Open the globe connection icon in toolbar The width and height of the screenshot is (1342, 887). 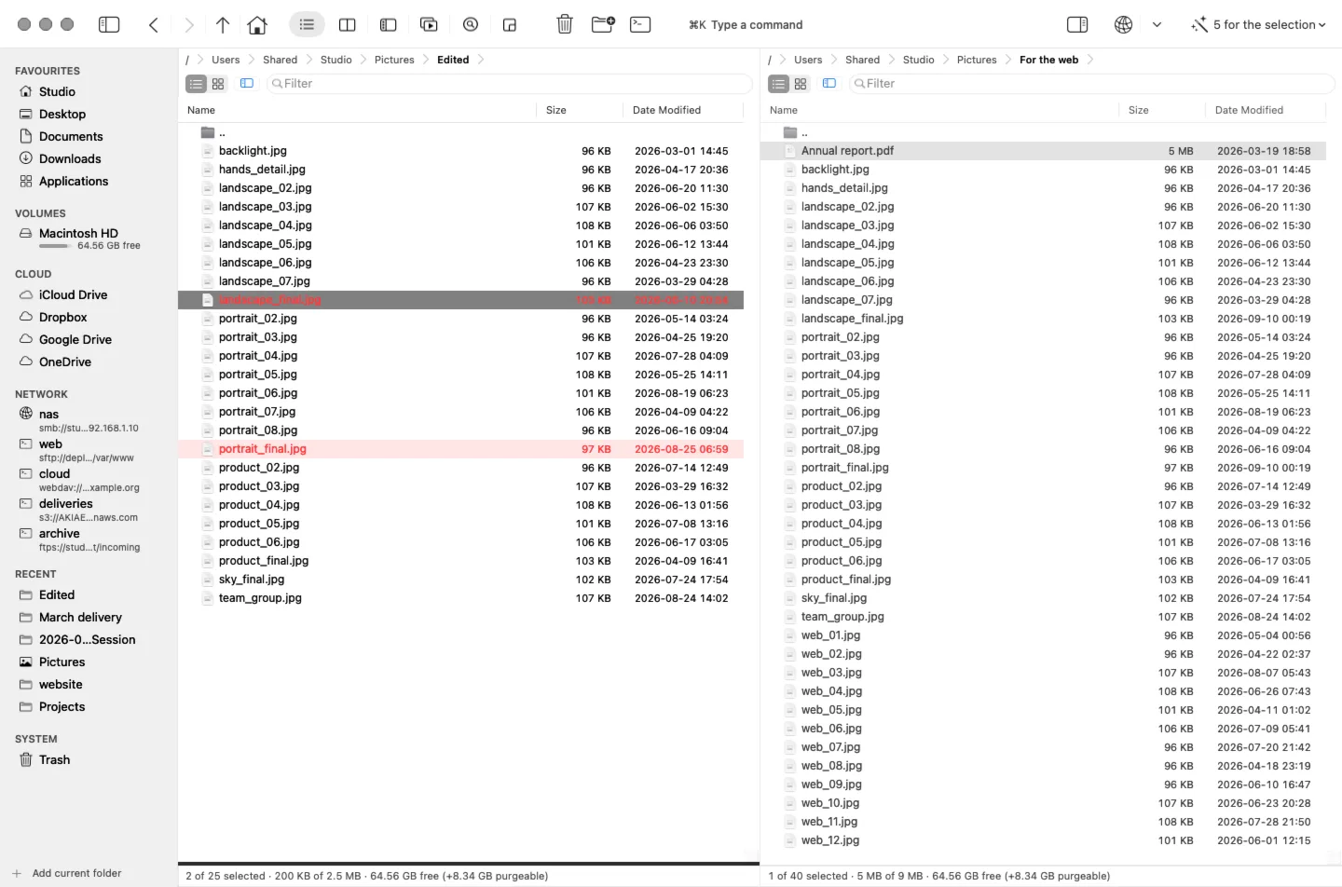pyautogui.click(x=1124, y=25)
